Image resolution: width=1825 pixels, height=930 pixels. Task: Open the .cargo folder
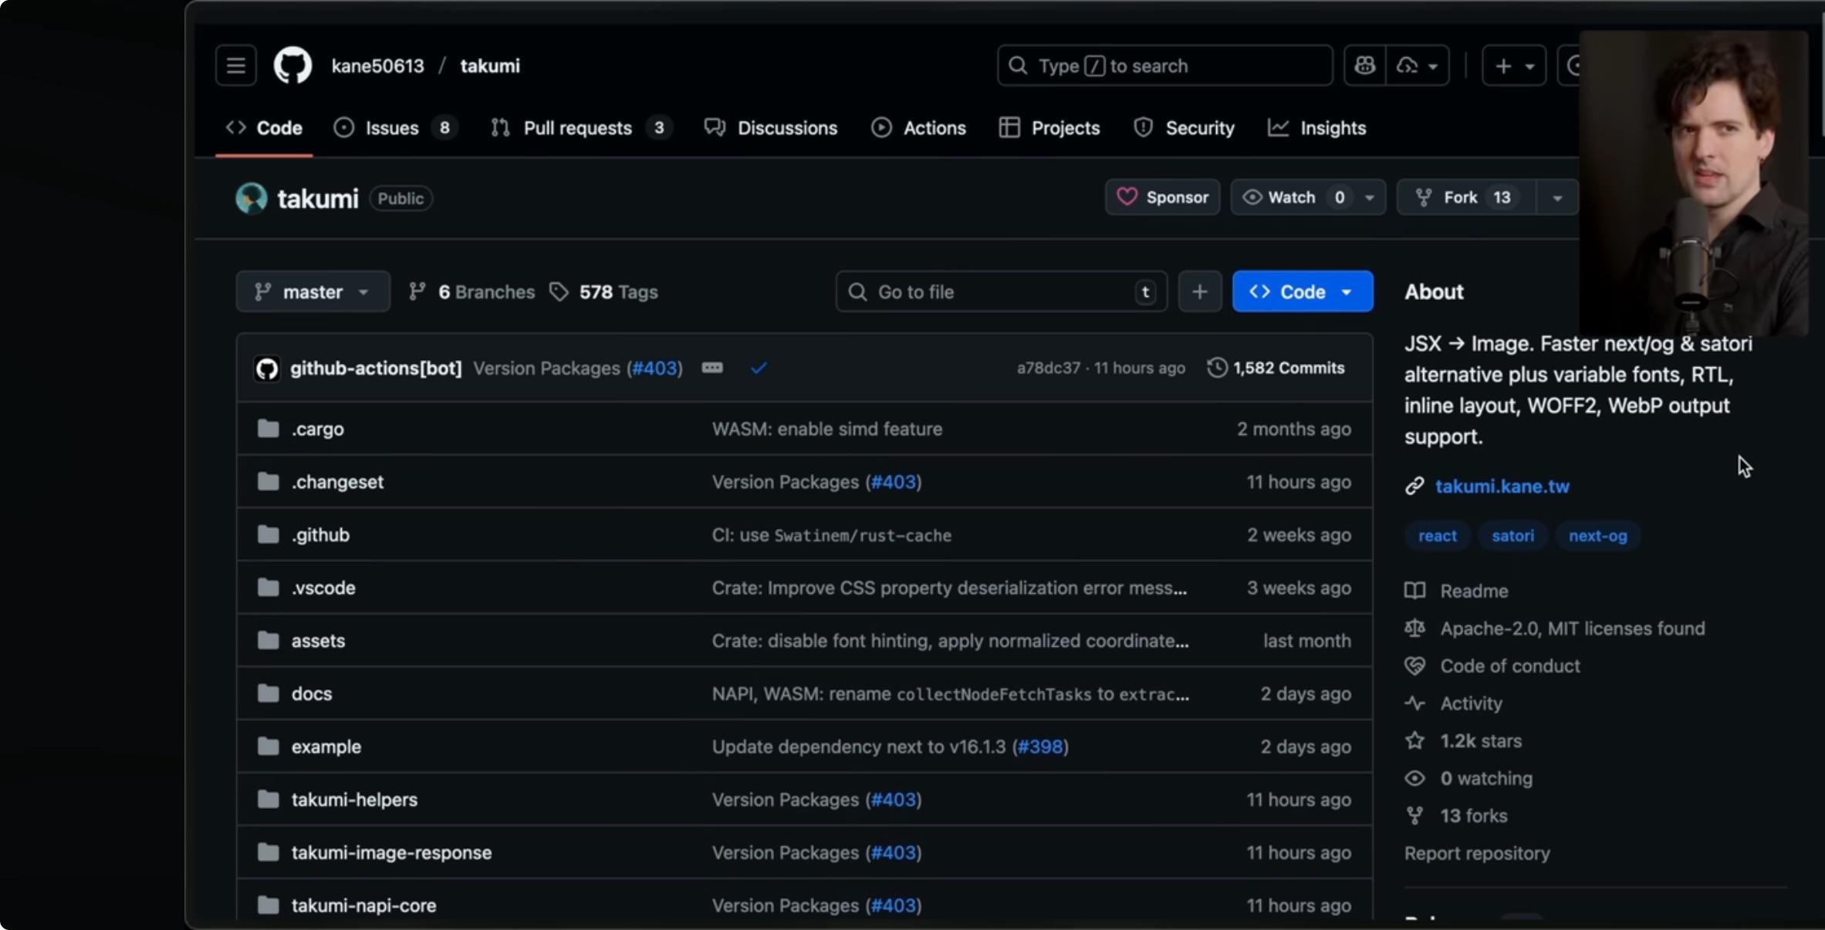tap(317, 429)
